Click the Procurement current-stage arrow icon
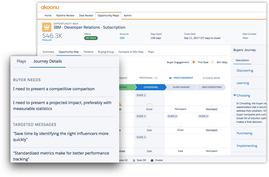 [x=171, y=78]
